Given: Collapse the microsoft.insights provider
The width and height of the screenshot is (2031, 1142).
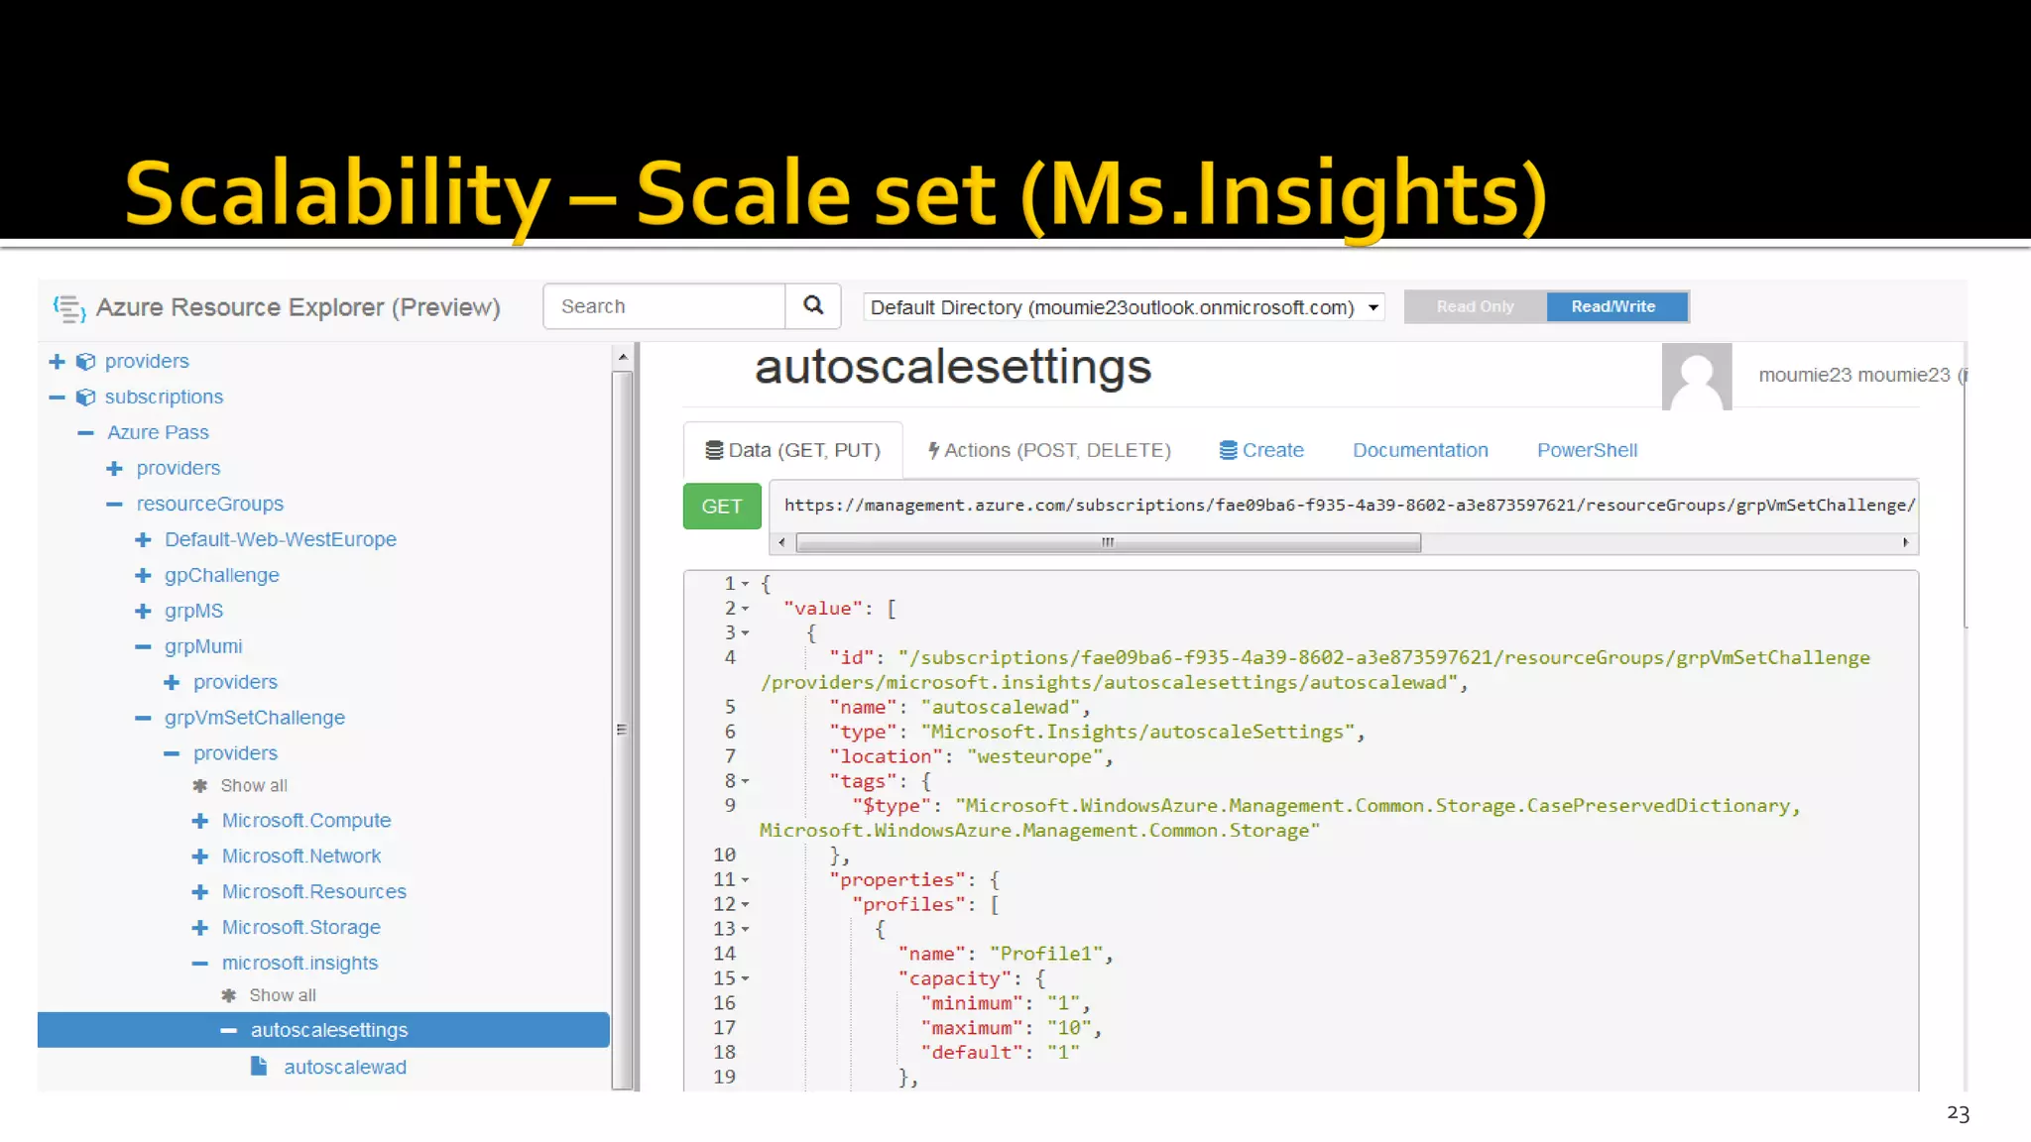Looking at the screenshot, I should tap(200, 964).
